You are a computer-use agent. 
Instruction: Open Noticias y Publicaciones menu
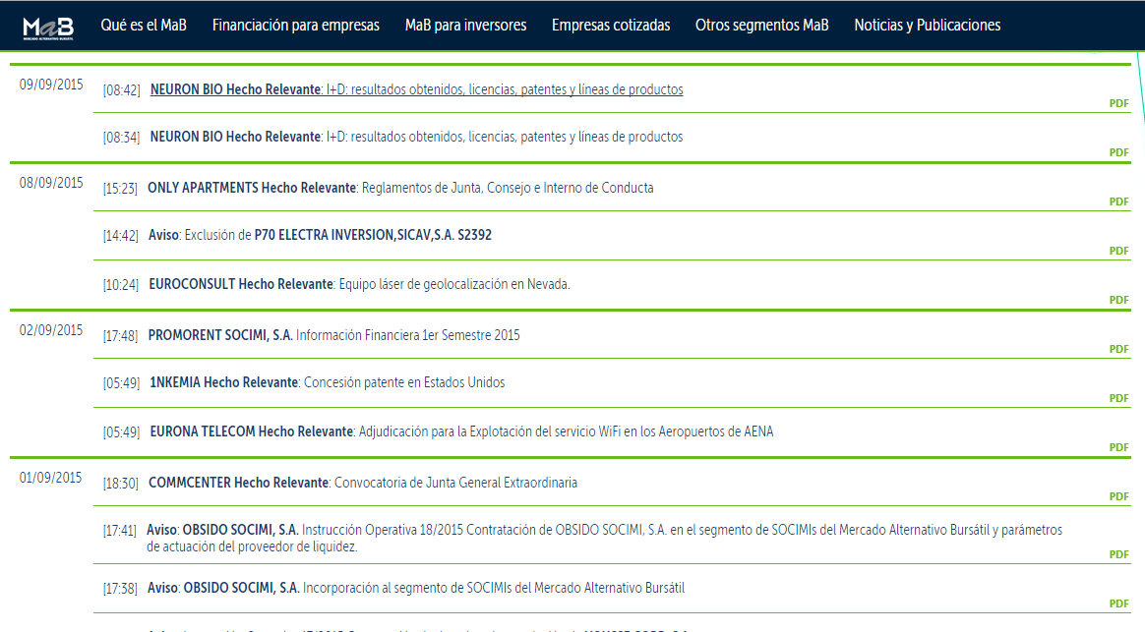click(928, 25)
